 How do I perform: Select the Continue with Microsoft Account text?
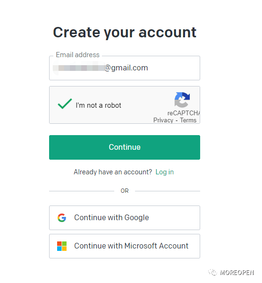coord(131,246)
